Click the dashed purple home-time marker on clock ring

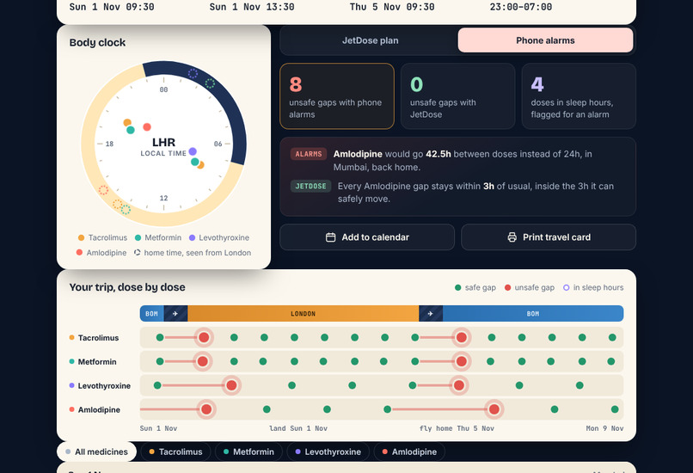pos(193,73)
